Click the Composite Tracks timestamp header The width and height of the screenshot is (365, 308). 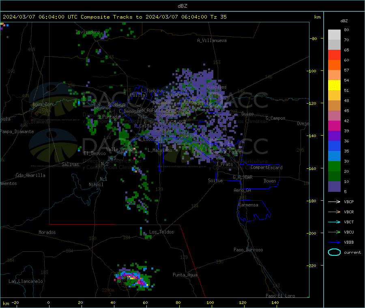coord(114,17)
